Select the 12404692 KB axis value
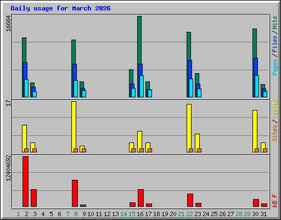The width and height of the screenshot is (281, 220). 8,168
